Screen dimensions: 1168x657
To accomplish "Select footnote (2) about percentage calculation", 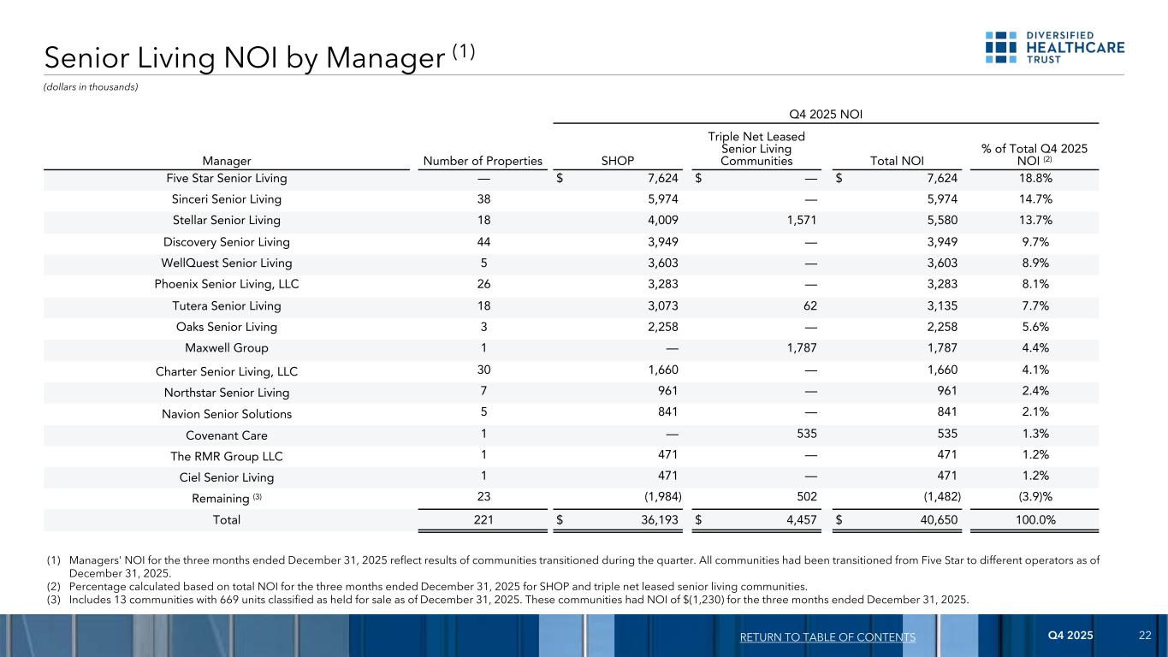I will (x=428, y=586).
